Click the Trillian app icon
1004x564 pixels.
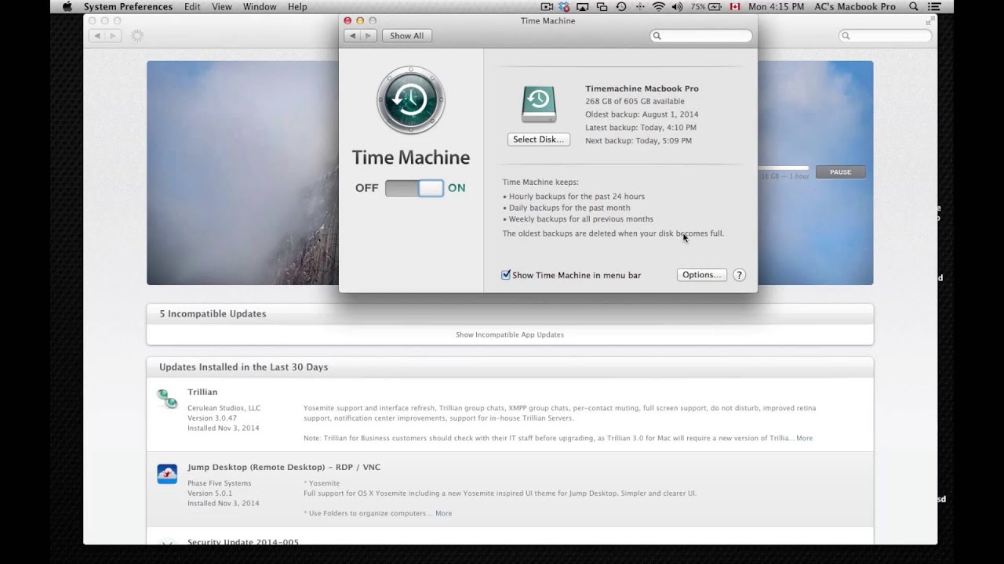click(x=167, y=399)
